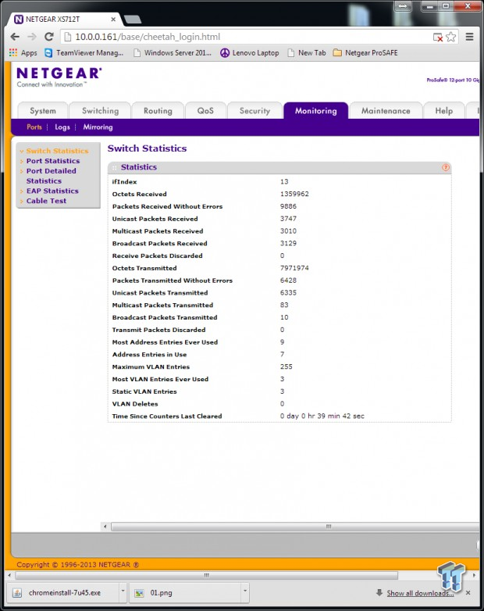Click the inner horizontal scrollbar thumb

point(295,527)
